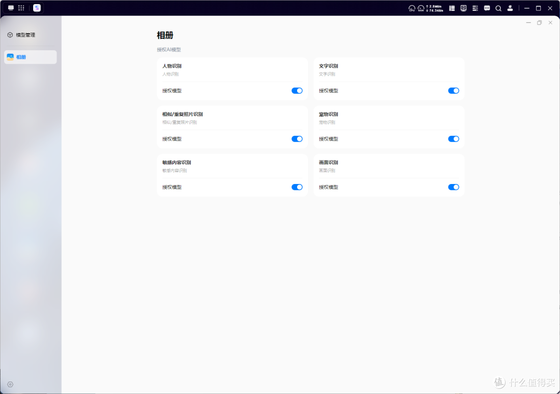Close the outer client window

550,8
